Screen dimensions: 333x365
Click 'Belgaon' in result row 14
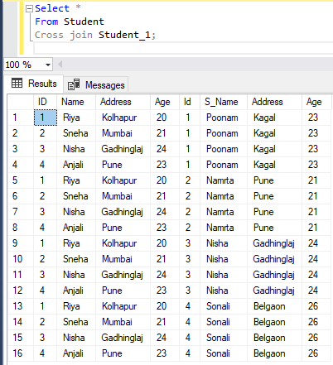[x=269, y=322]
